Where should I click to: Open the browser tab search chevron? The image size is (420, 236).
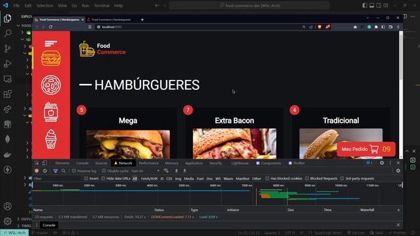(367, 18)
